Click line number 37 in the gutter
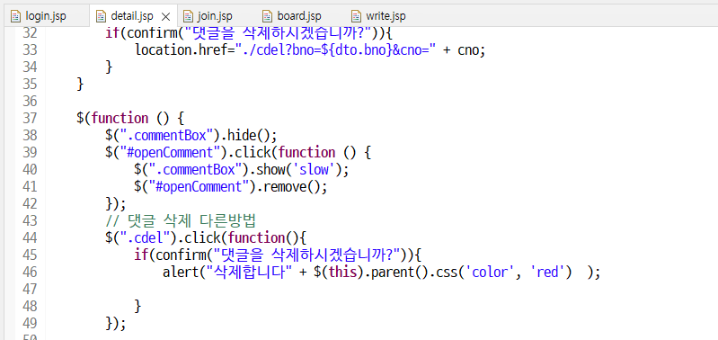The image size is (718, 340). 30,118
